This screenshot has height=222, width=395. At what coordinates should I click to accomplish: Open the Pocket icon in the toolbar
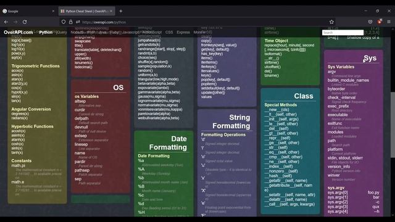click(370, 22)
